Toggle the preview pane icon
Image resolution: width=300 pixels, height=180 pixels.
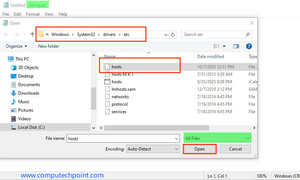[236, 46]
